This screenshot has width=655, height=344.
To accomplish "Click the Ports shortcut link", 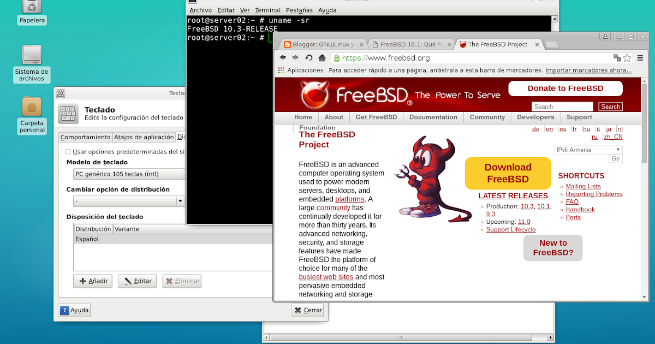I will [573, 217].
